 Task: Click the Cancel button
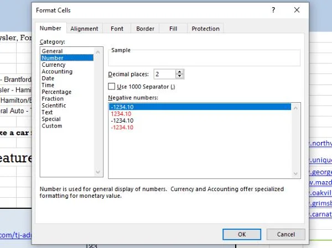tap(286, 234)
